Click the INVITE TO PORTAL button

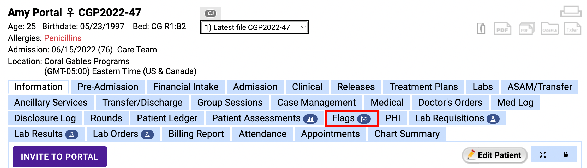point(59,157)
